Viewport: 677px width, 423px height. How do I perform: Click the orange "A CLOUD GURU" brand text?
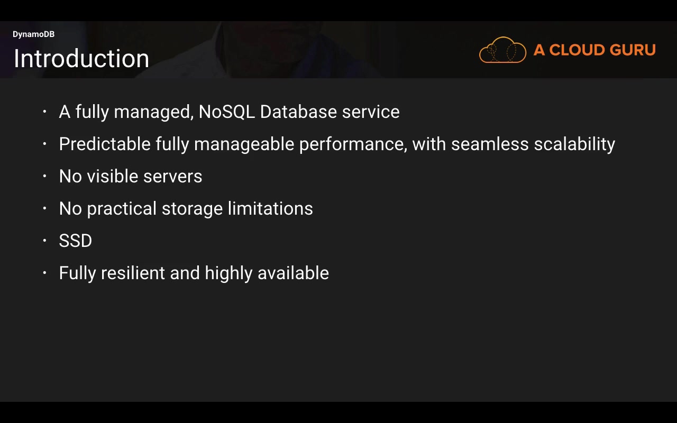tap(594, 50)
